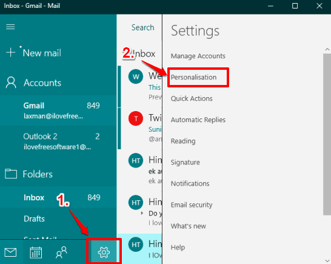This screenshot has width=331, height=264.
Task: Click the Settings panel title
Action: point(195,31)
